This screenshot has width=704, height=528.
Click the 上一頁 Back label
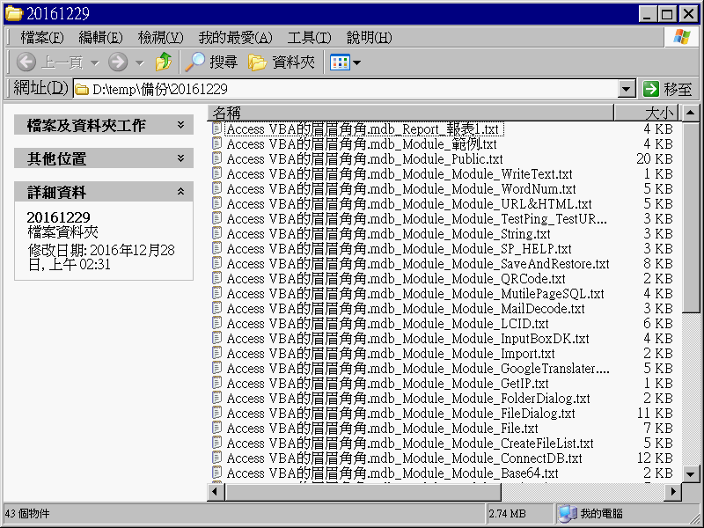(62, 62)
